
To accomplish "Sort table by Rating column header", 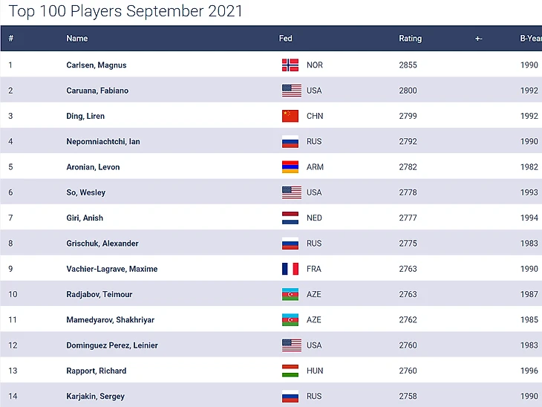I will click(x=410, y=39).
